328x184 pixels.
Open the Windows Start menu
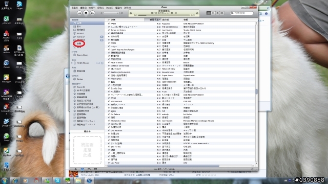[x=5, y=180]
